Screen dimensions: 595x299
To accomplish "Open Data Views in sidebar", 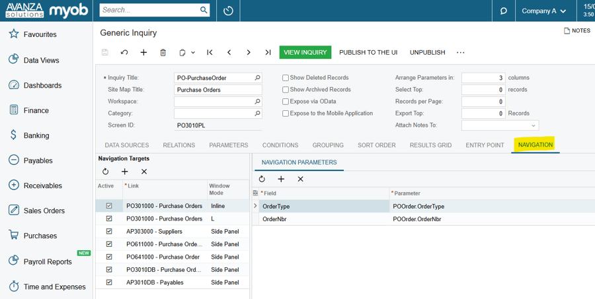I will point(42,60).
